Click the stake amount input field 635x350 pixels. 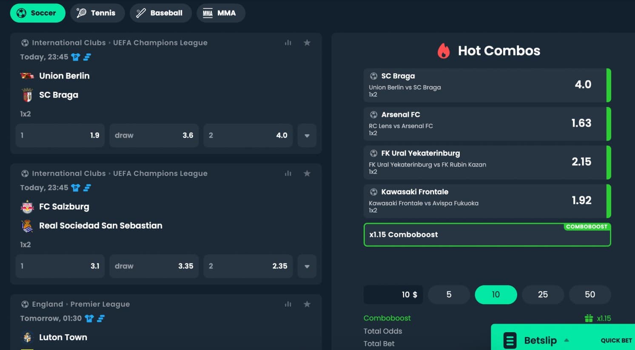coord(393,295)
